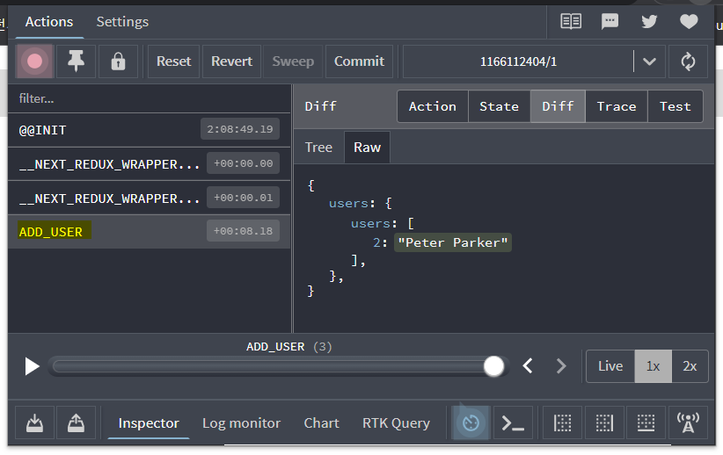Click the Commit button
Image resolution: width=723 pixels, height=455 pixels.
point(359,61)
